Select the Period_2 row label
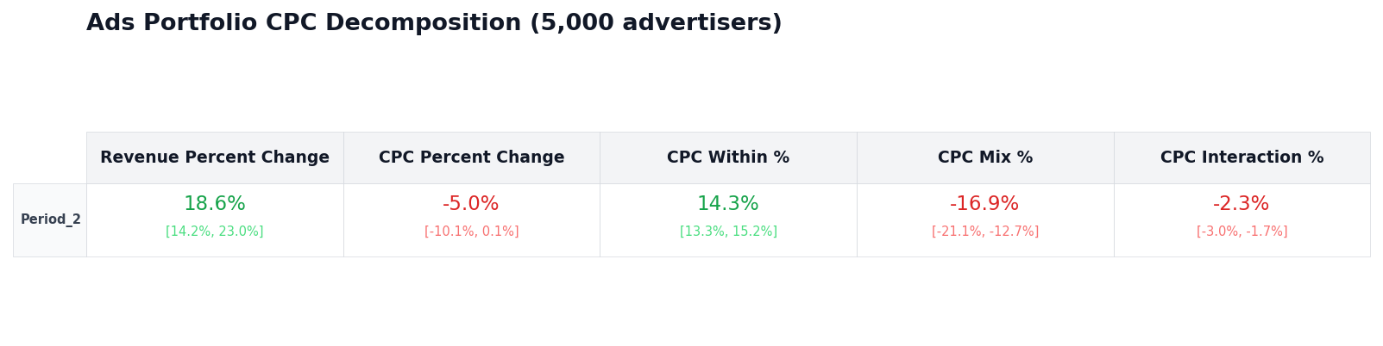The height and width of the screenshot is (346, 1383). tap(51, 219)
